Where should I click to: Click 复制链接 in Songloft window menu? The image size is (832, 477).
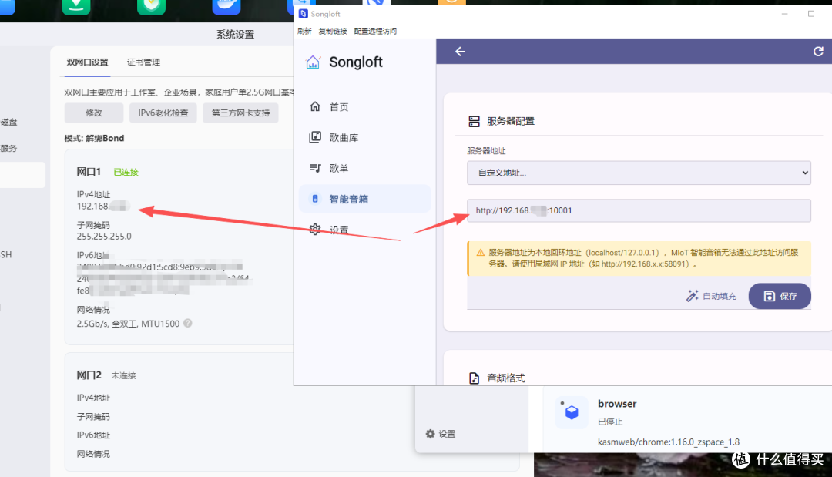click(x=333, y=31)
